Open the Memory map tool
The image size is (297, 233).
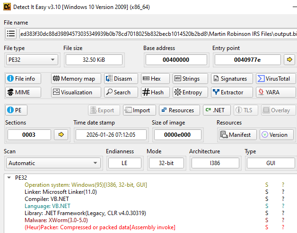[75, 79]
